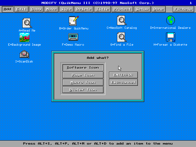Open the International Dealers globe icon

[x=171, y=20]
